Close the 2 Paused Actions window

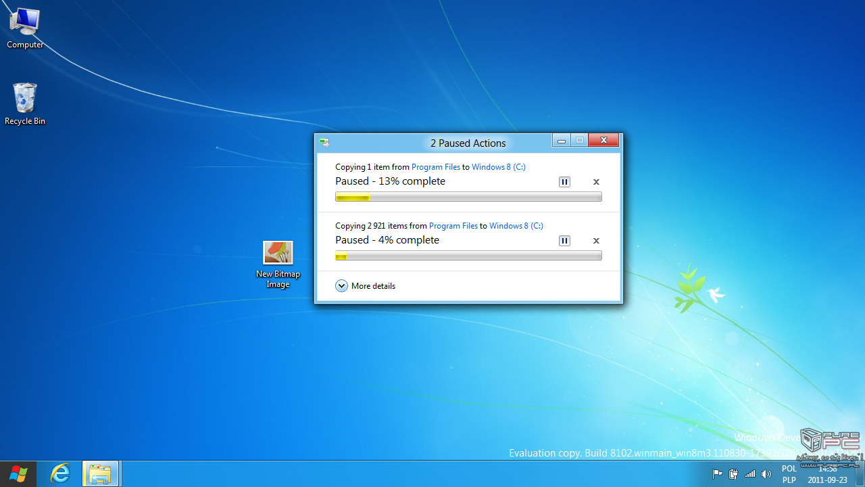pos(603,141)
